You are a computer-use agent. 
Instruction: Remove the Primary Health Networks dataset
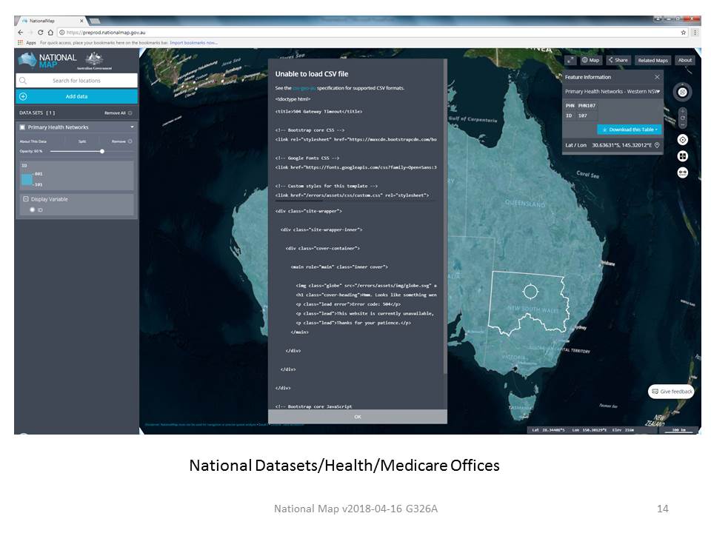121,141
